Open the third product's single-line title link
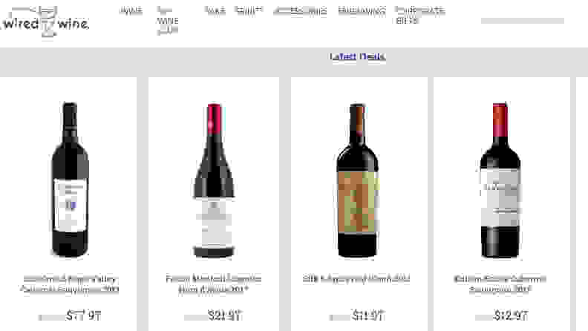This screenshot has height=331, width=588. [356, 279]
